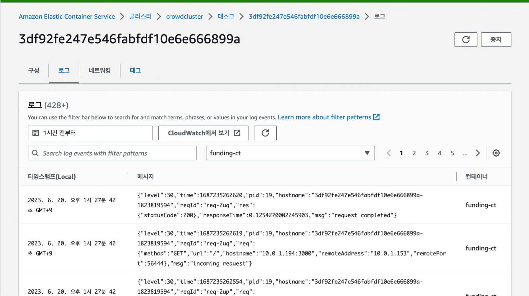Click the 메시지 column header
529x296 pixels.
pos(145,177)
